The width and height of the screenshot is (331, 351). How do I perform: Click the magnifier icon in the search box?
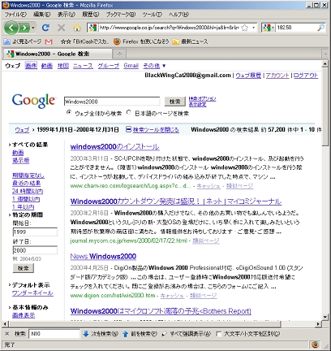320,28
